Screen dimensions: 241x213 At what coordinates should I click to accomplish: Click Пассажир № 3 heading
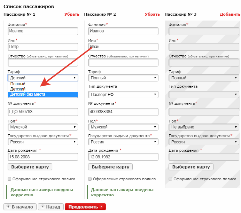180,14
